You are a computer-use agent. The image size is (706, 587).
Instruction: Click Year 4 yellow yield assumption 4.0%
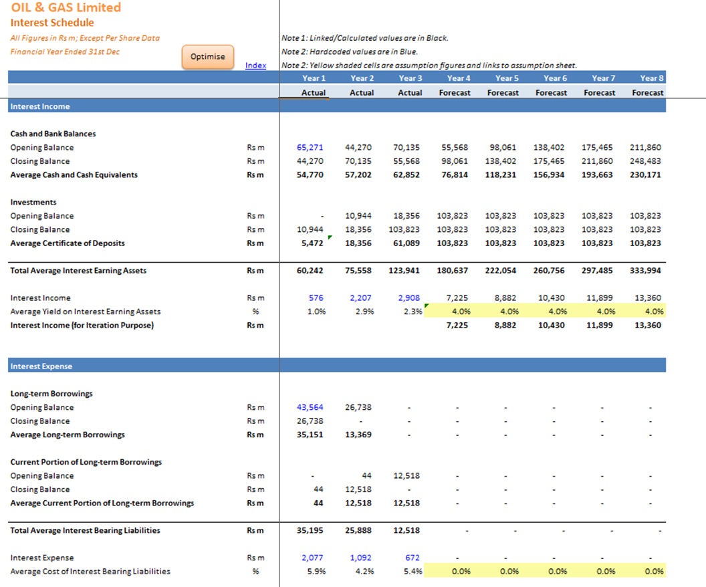tap(461, 312)
